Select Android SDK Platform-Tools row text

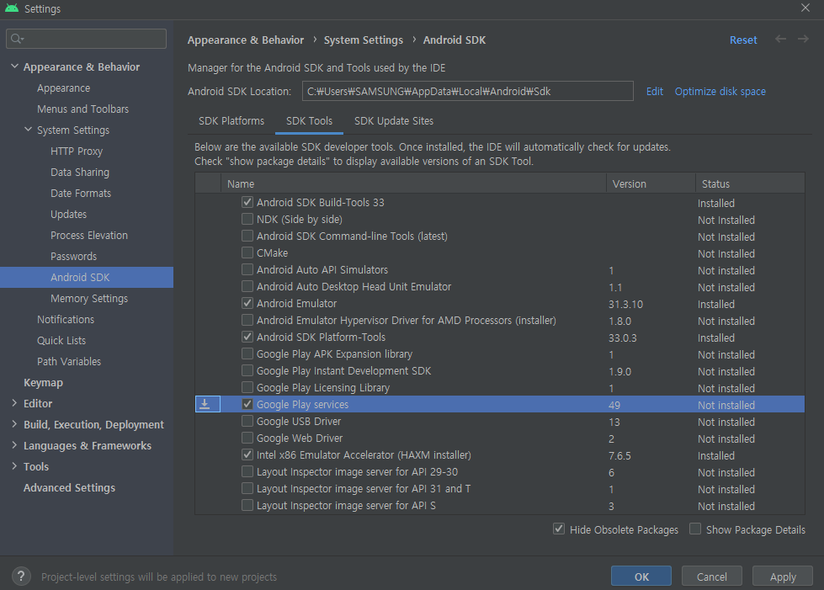click(x=321, y=337)
